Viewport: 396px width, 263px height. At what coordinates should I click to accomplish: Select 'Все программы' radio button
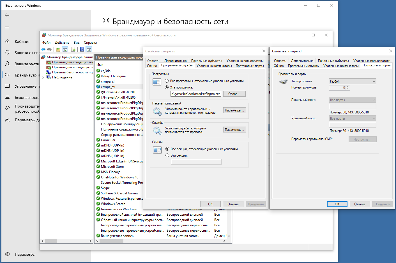point(167,81)
